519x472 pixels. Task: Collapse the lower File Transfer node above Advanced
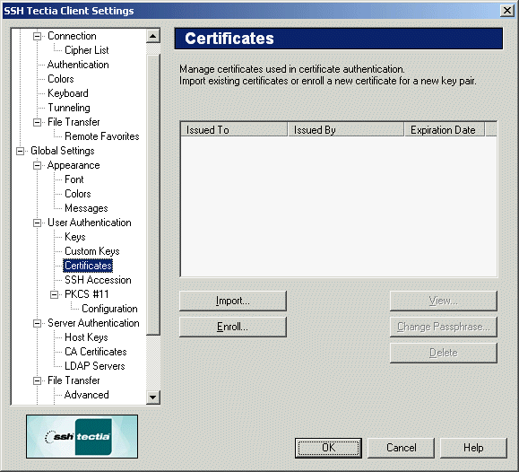[x=37, y=380]
